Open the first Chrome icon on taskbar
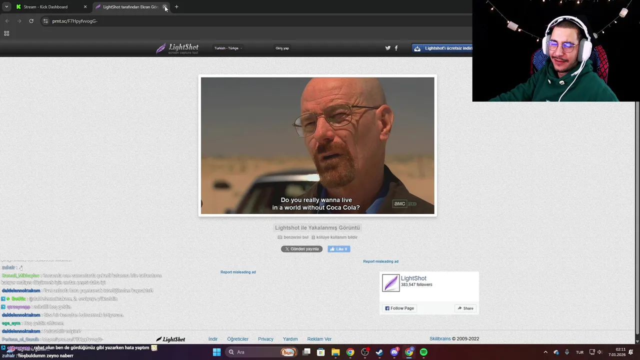This screenshot has width=640, height=360. tap(350, 352)
